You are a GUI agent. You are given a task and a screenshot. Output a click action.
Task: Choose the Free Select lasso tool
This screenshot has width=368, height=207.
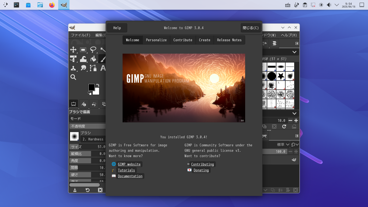93,50
